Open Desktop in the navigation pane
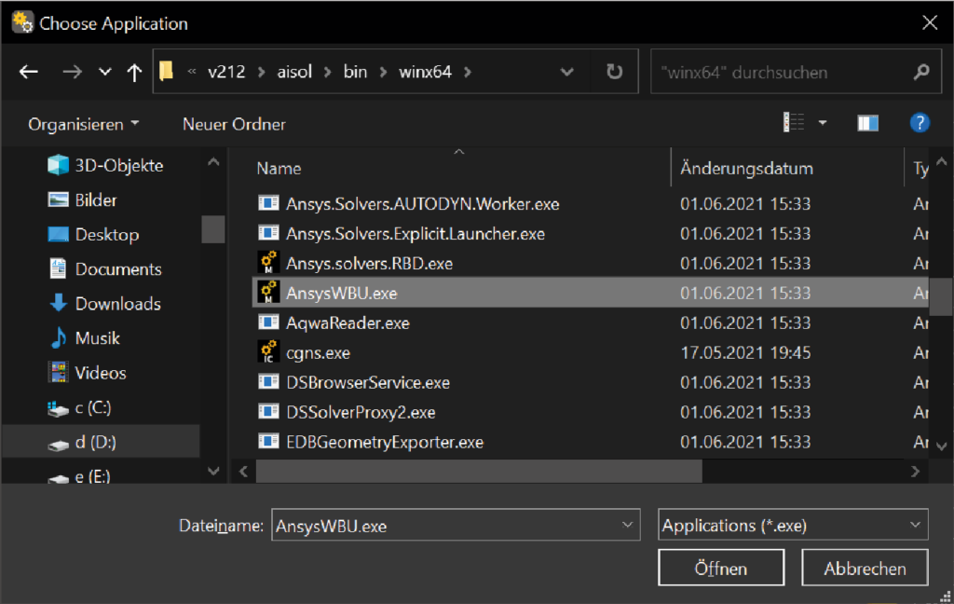 click(93, 234)
